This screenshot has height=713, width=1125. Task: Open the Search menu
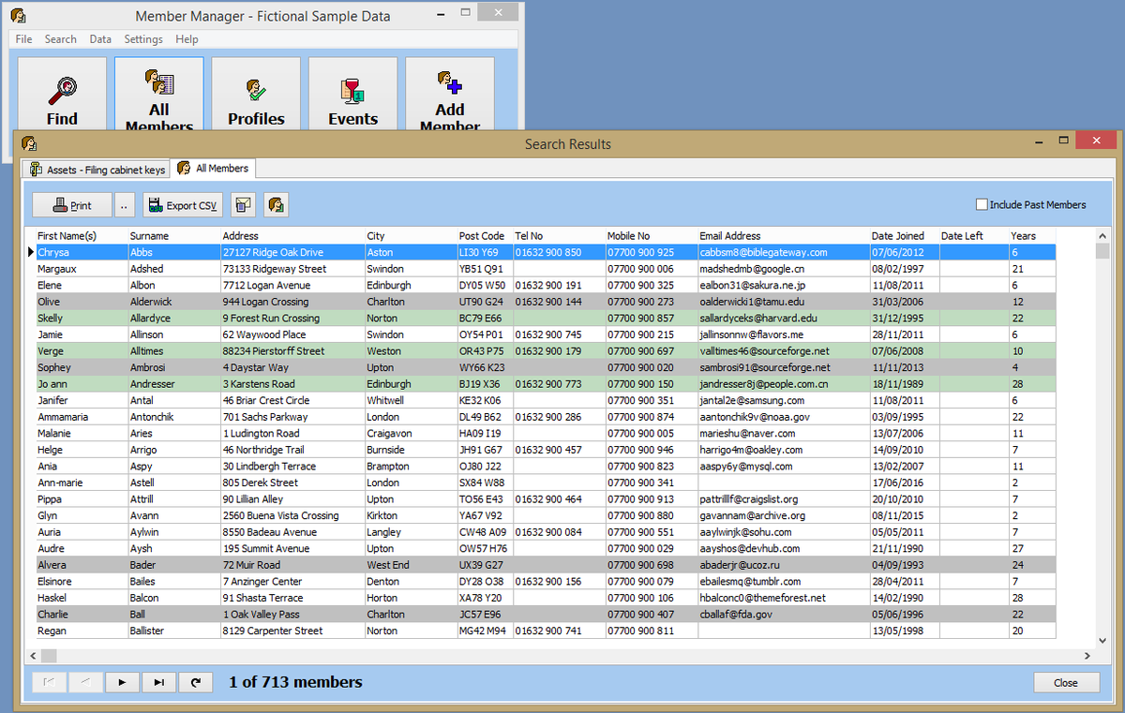61,39
